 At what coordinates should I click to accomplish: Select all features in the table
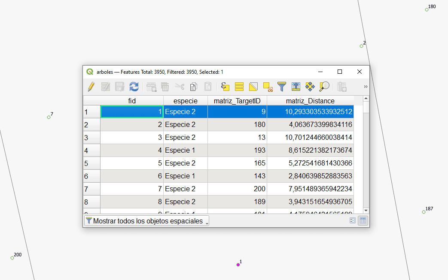click(x=239, y=87)
